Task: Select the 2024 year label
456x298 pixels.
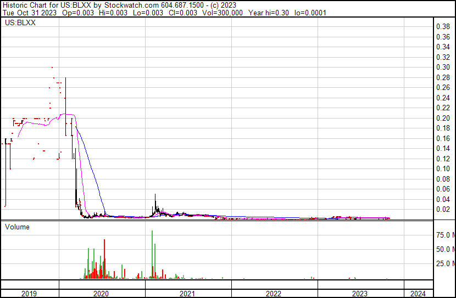Action: [418, 294]
